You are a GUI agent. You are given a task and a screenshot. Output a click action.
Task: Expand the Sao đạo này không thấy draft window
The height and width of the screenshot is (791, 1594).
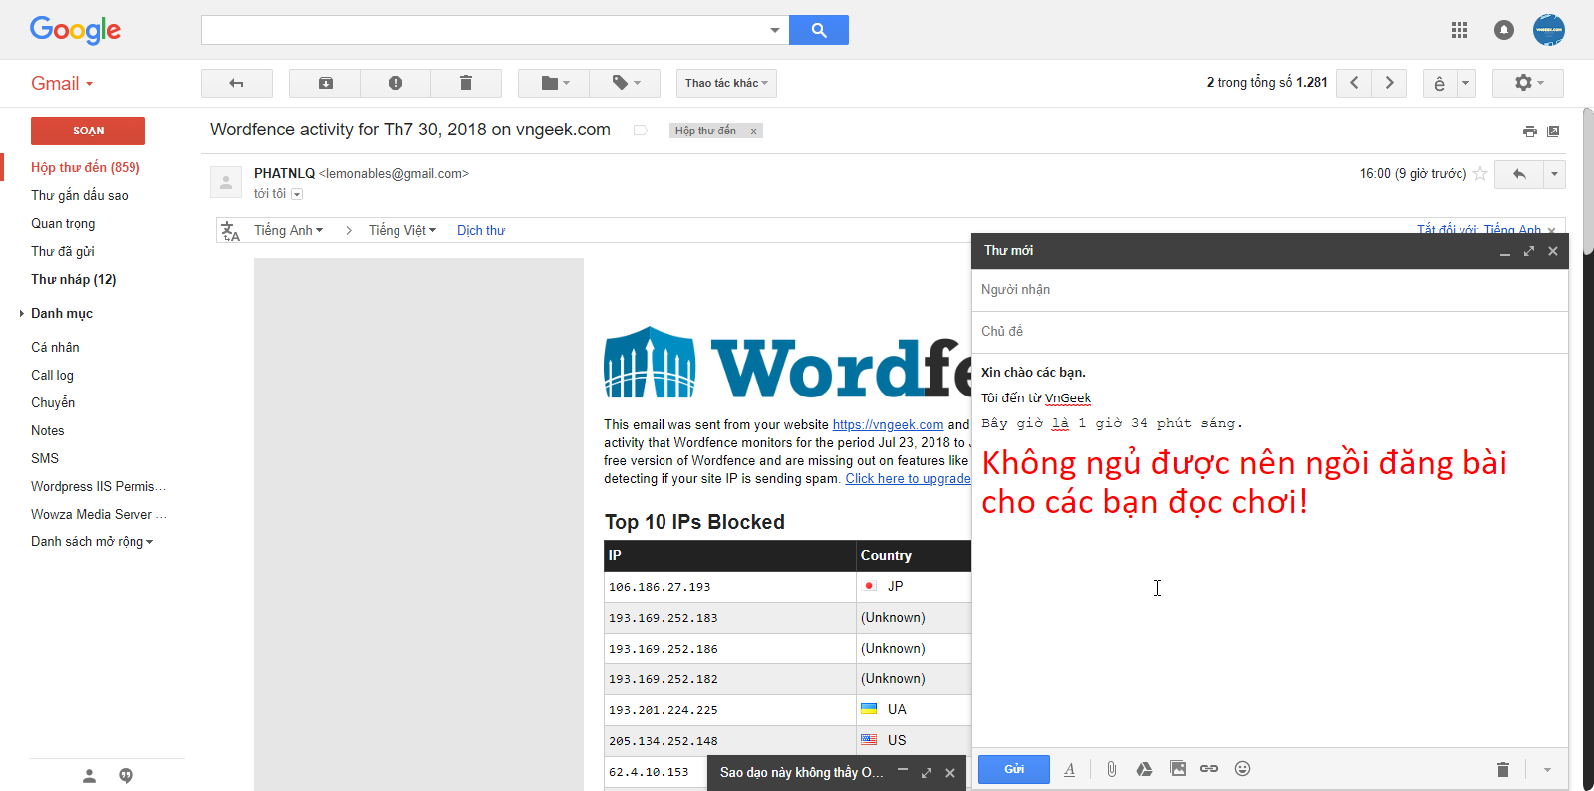click(x=927, y=773)
